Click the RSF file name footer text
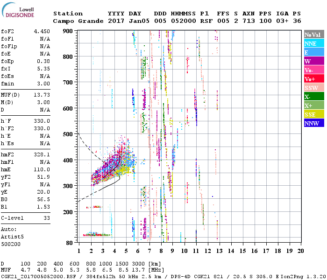 (x=36, y=276)
